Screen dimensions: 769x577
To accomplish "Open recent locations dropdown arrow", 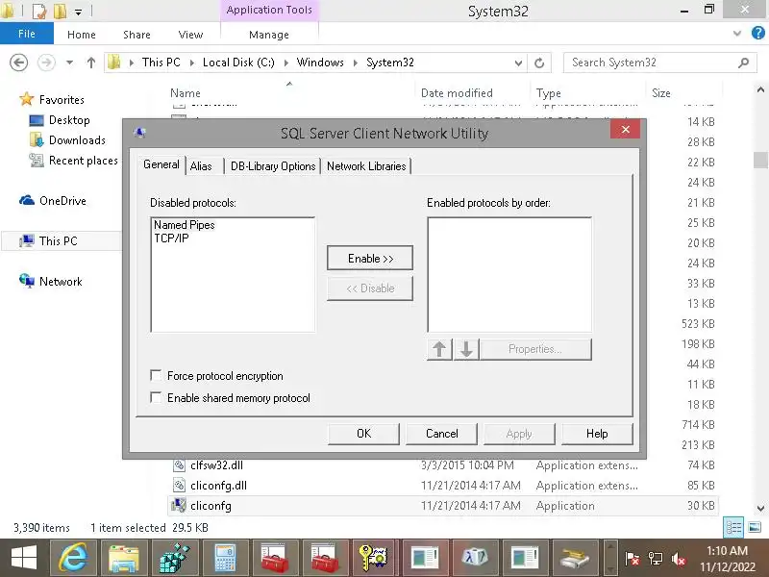I will point(69,63).
